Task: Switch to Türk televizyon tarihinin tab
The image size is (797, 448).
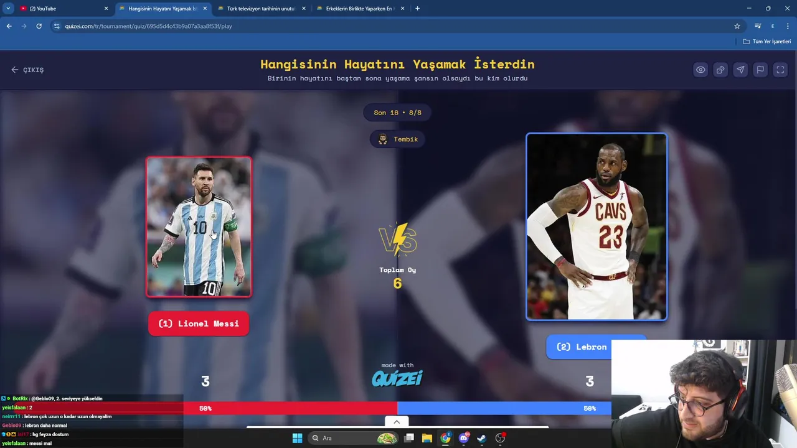Action: (x=260, y=9)
